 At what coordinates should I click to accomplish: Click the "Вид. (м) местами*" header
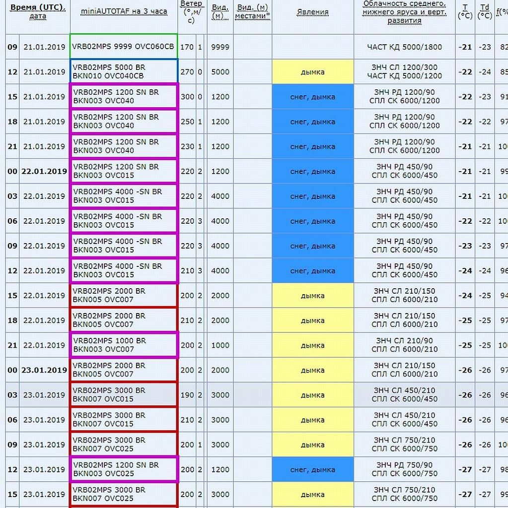252,12
